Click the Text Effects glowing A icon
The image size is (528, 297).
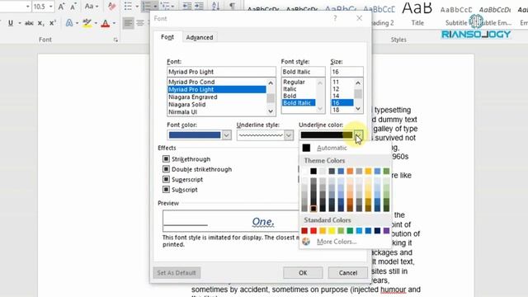click(69, 23)
